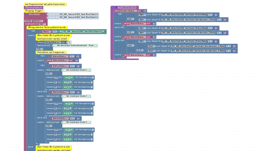Edit the number field 'um 1' in erhöhe block
This screenshot has width=258, height=151.
coord(69,42)
